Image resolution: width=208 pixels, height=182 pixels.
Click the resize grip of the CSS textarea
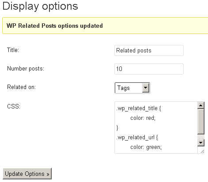coord(202,152)
